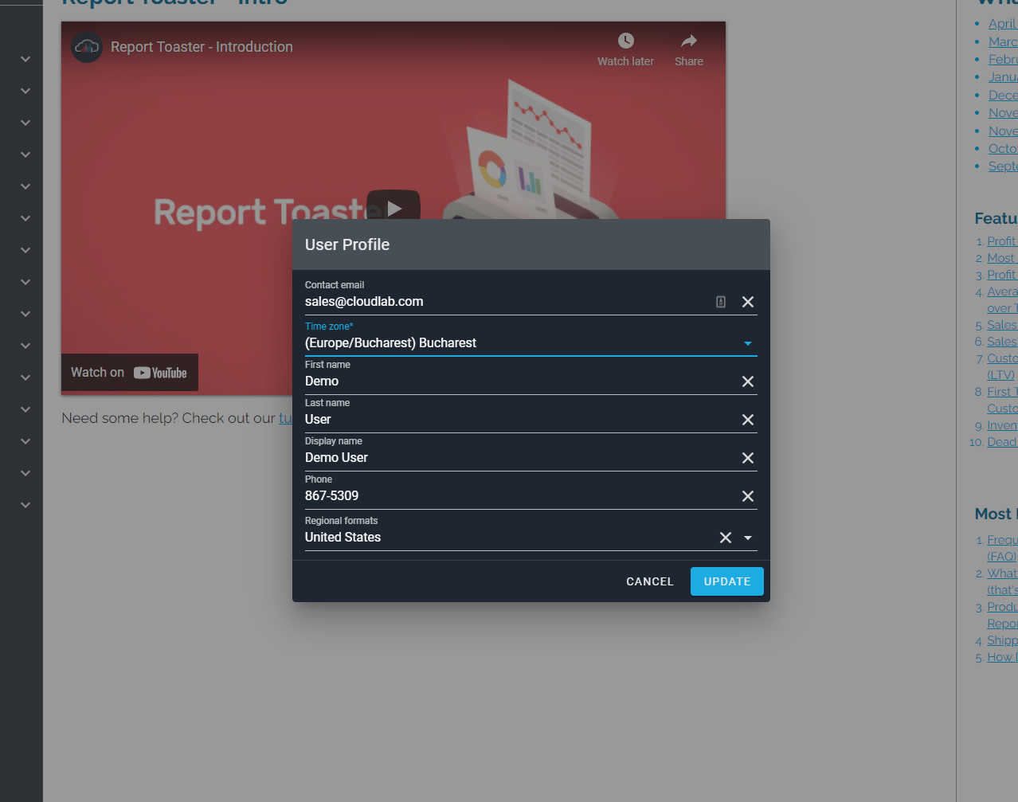Open the Regional formats dropdown
The height and width of the screenshot is (802, 1018).
point(747,537)
